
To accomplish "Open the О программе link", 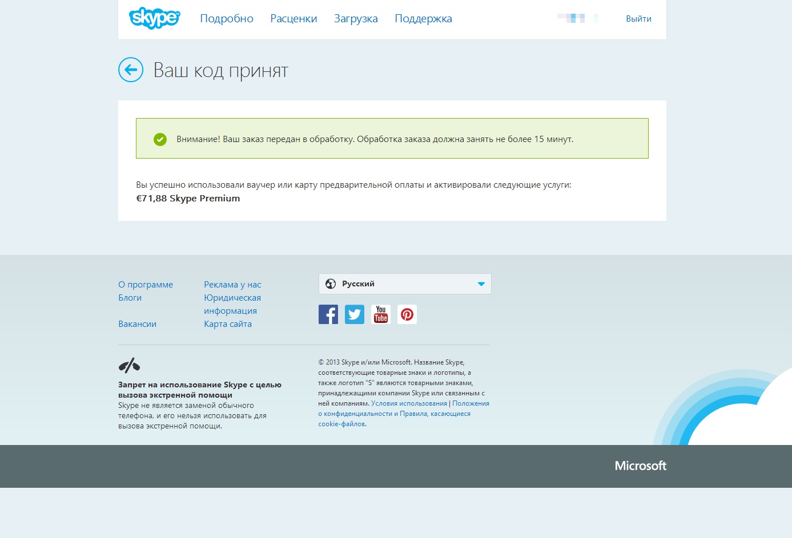I will click(146, 284).
